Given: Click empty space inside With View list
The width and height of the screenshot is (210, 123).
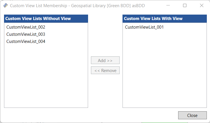Looking at the screenshot, I should point(164,72).
